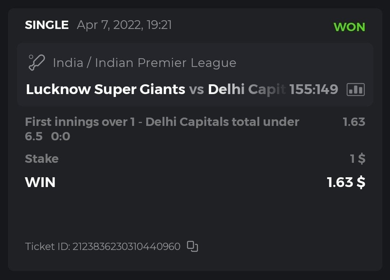
Task: Click the Delhi Capitals team name
Action: [x=246, y=89]
